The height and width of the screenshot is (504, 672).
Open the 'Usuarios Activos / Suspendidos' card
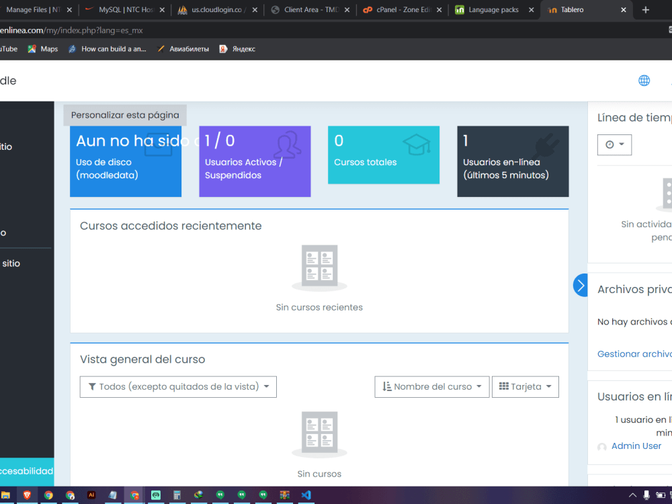(x=255, y=161)
